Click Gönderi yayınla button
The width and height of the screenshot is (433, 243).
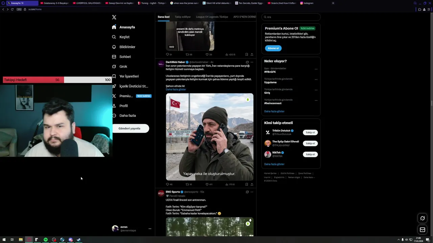click(x=131, y=129)
